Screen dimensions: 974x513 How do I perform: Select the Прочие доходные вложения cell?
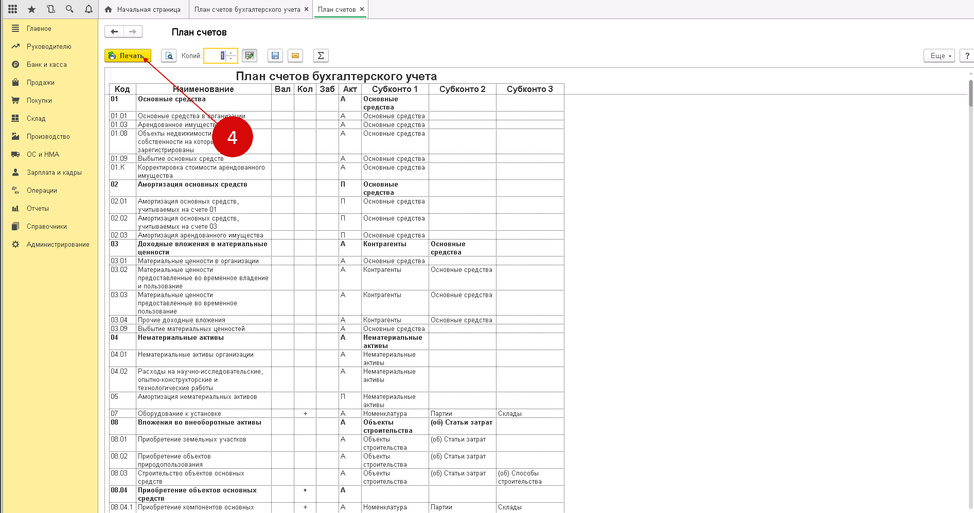(203, 320)
